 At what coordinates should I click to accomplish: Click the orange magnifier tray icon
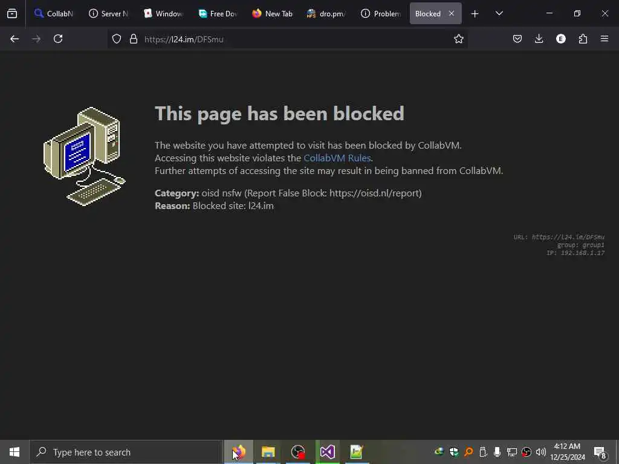coord(468,452)
